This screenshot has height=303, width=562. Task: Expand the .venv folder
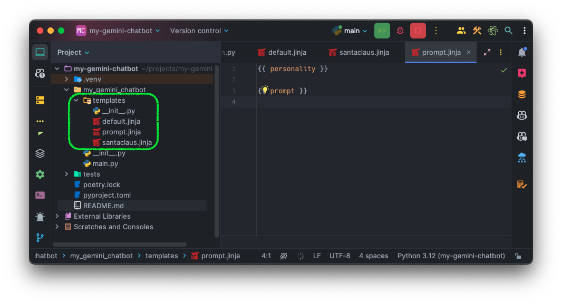(x=66, y=79)
